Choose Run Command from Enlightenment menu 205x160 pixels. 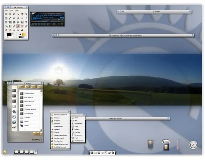(x=60, y=138)
